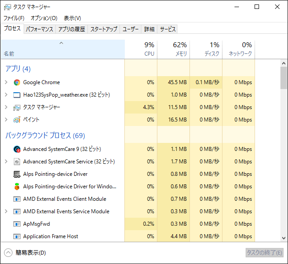Screen dimensions: 288x264
Task: Click the タスク マネージャー process icon in Apps list
Action: [17, 107]
